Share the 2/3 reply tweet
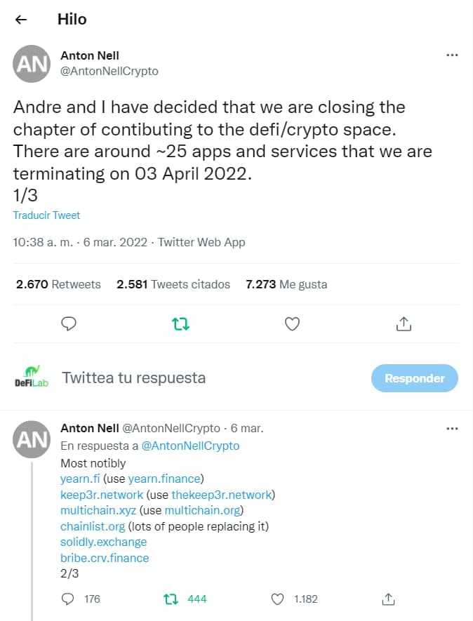The image size is (473, 621). pyautogui.click(x=387, y=599)
